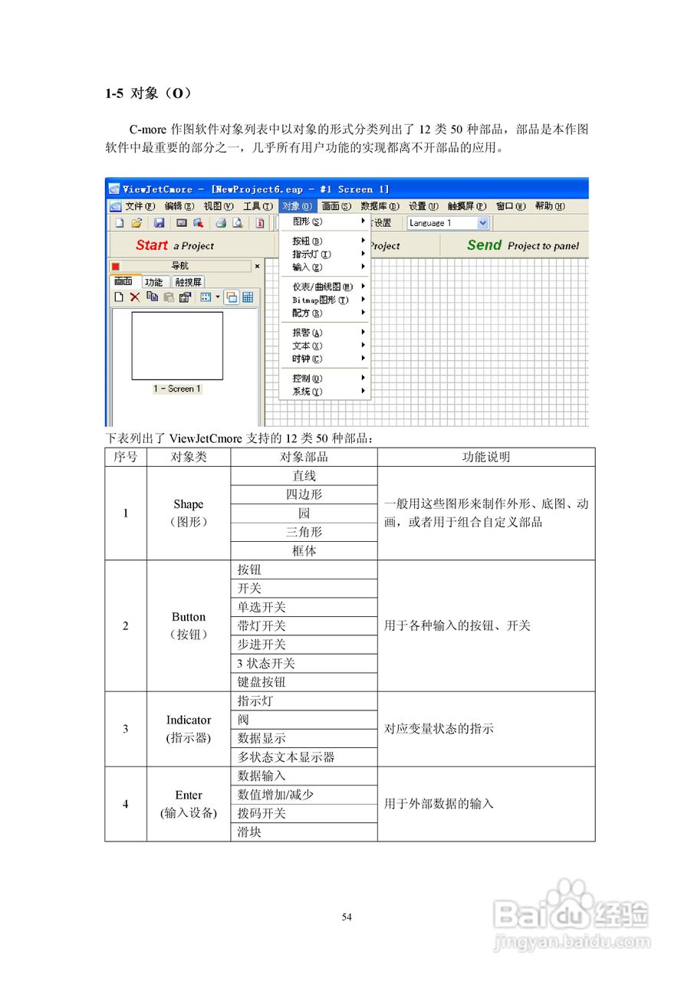Open the Language 1 dropdown list

(481, 222)
